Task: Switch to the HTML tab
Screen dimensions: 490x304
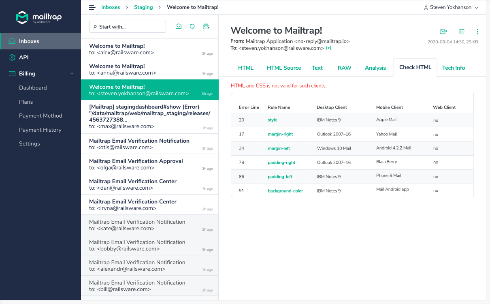Action: 246,68
